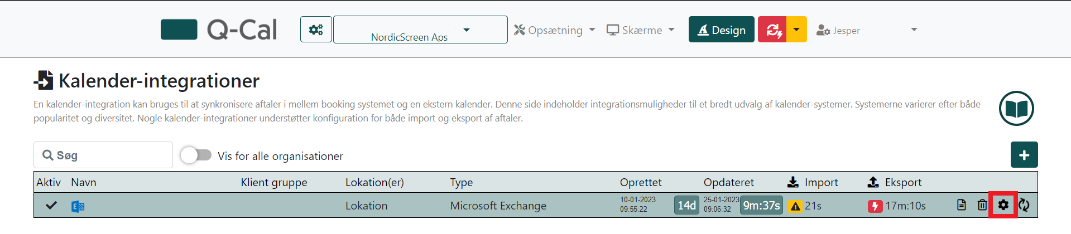Click the gear settings icon in integration row

point(1003,205)
